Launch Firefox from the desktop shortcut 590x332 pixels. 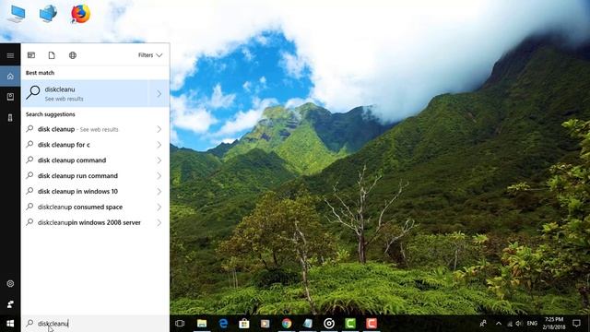[80, 14]
